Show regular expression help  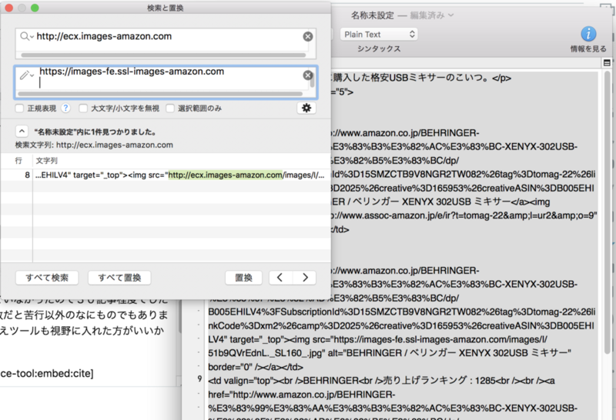pos(65,108)
